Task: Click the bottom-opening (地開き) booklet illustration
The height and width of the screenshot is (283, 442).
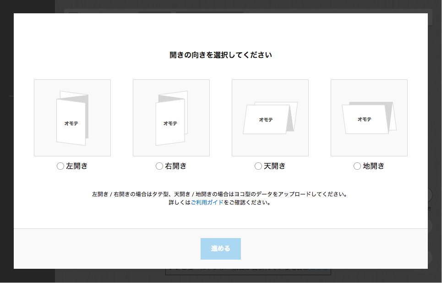Action: [x=369, y=118]
